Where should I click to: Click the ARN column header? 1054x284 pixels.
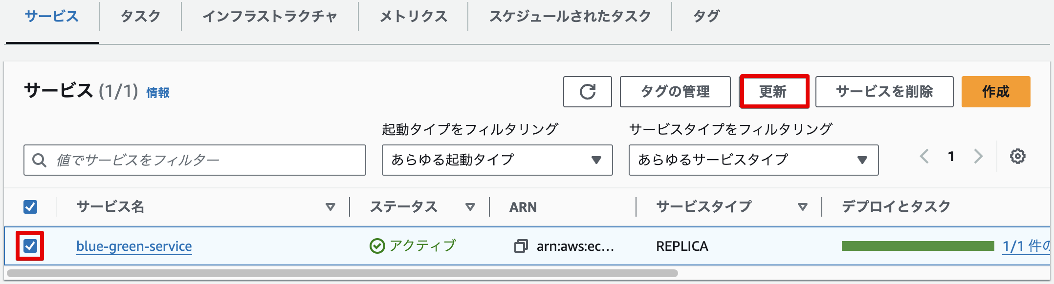(x=523, y=207)
